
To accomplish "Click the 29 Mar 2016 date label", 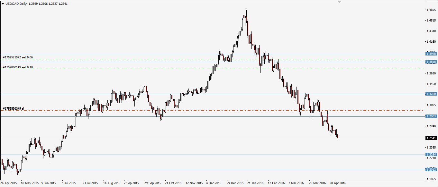I will coord(318,183).
